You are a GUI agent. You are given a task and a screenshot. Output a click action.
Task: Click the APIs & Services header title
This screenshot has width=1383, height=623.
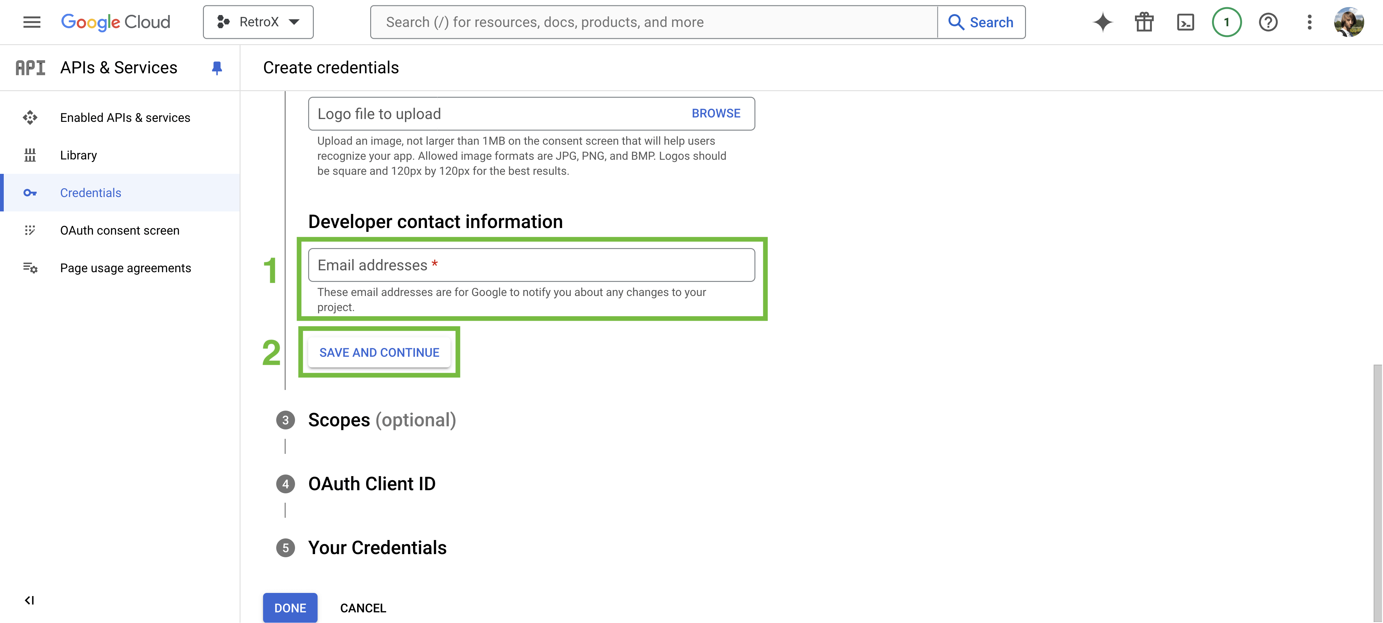click(119, 68)
